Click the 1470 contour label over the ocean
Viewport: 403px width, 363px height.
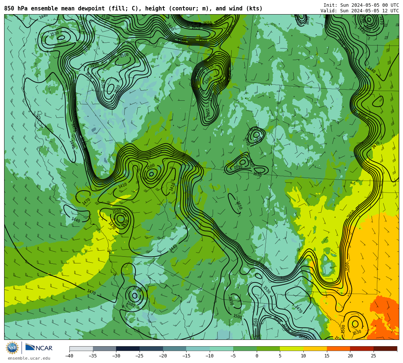click(x=91, y=292)
